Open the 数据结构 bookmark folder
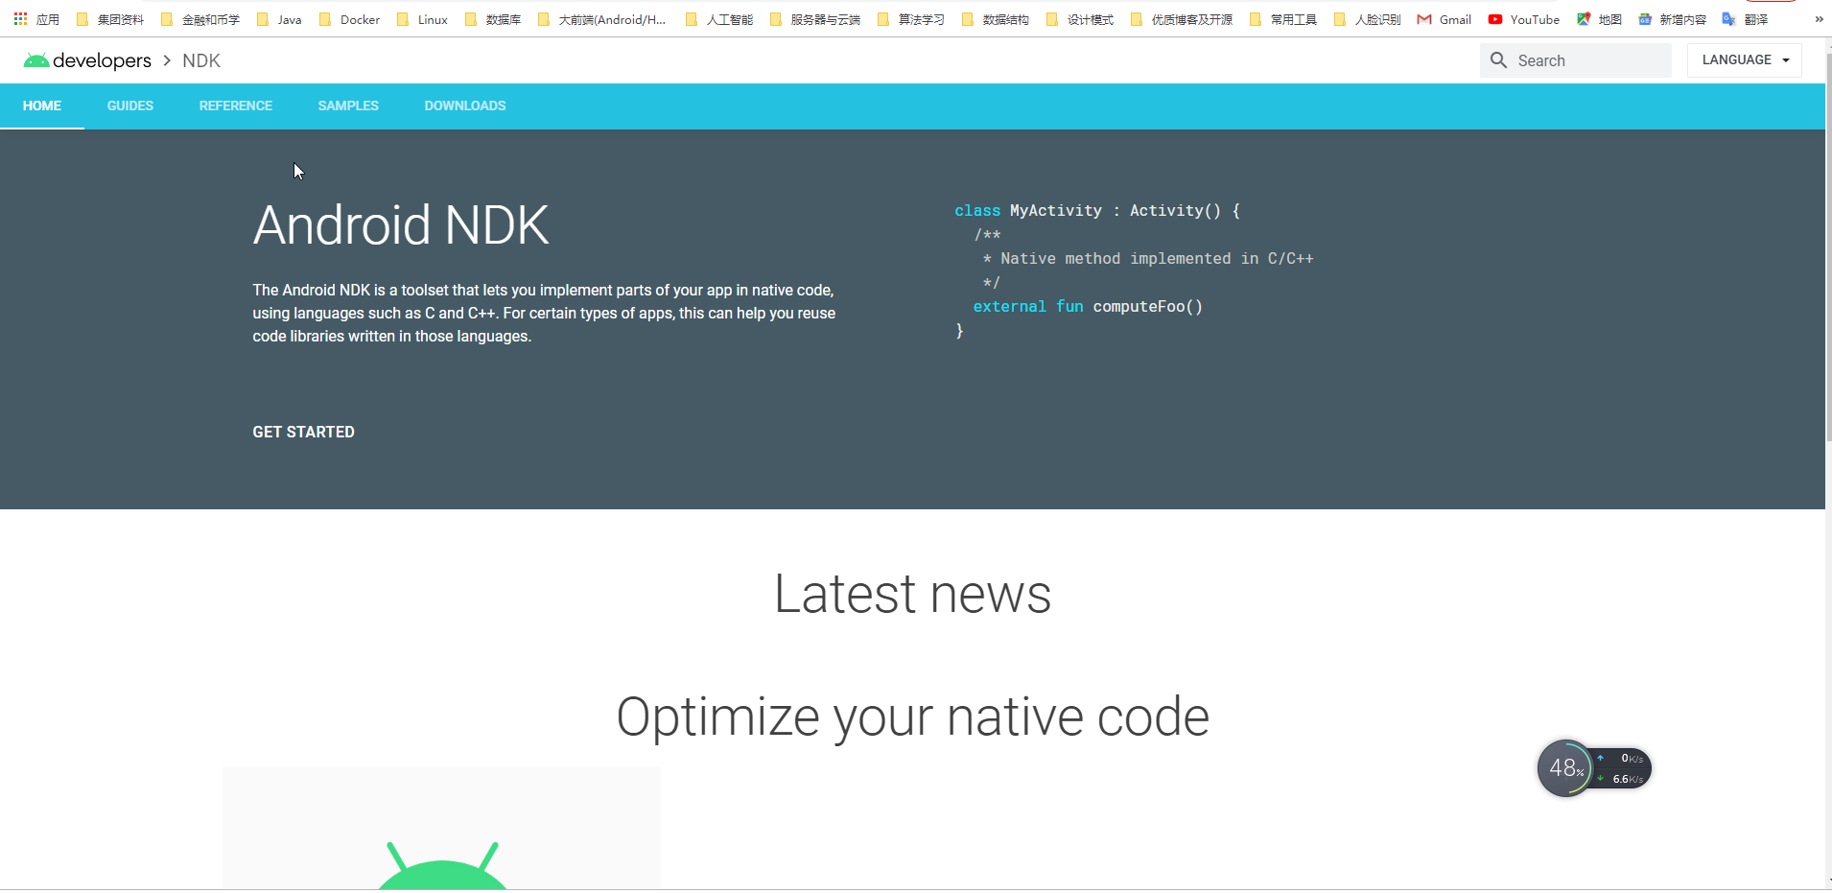1832x893 pixels. [x=996, y=19]
